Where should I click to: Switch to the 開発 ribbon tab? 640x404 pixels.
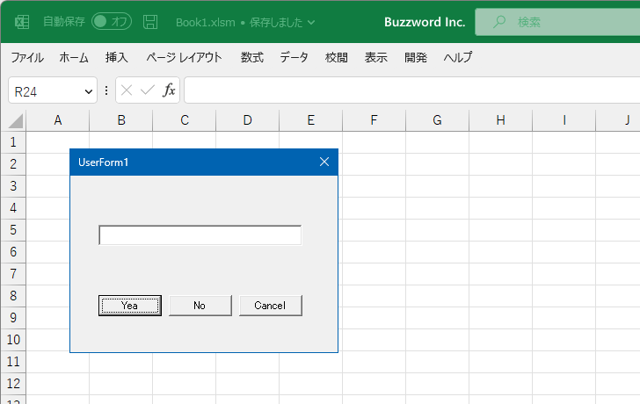coord(416,58)
